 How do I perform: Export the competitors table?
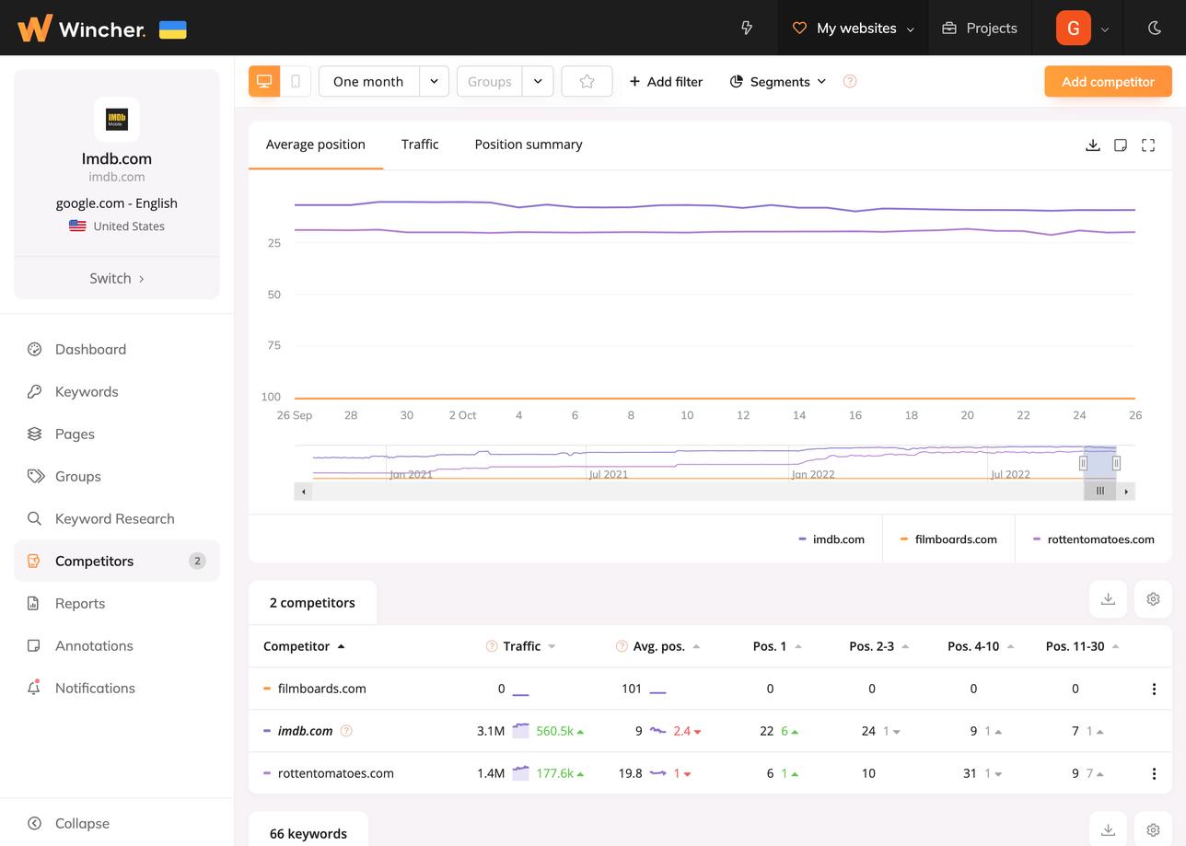click(1108, 599)
